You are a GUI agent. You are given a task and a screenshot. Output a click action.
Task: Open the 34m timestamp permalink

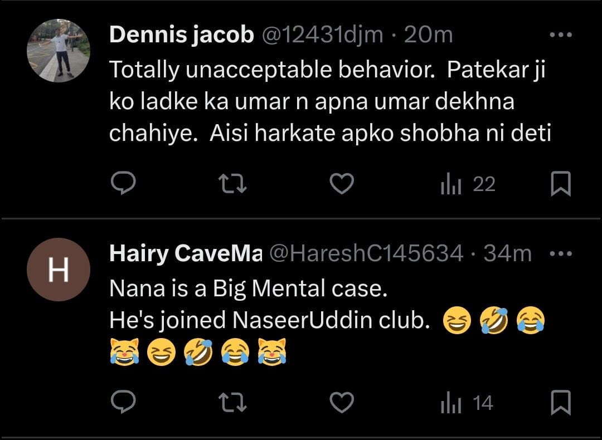(507, 254)
